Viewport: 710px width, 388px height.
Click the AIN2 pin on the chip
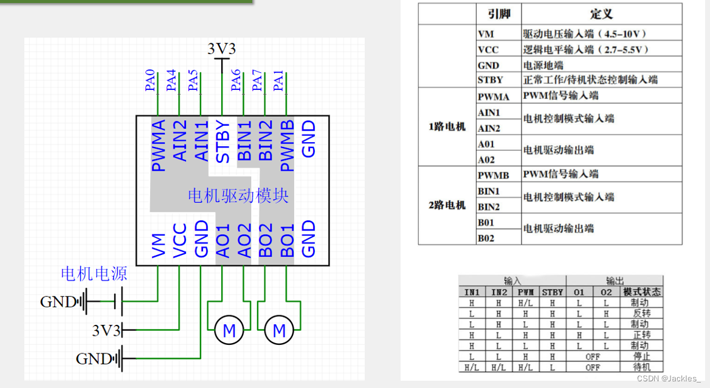180,140
